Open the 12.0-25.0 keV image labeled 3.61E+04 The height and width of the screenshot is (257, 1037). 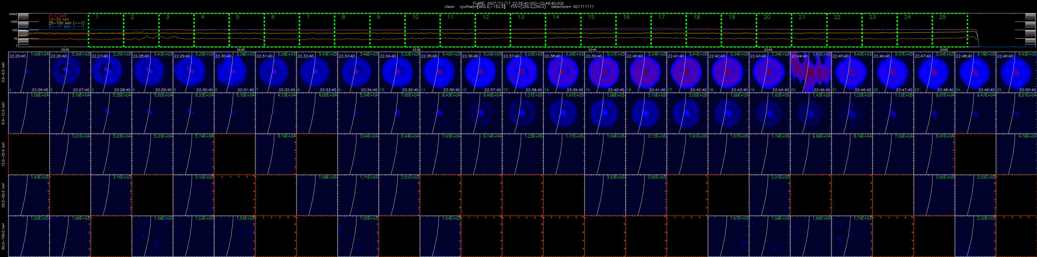pos(70,154)
